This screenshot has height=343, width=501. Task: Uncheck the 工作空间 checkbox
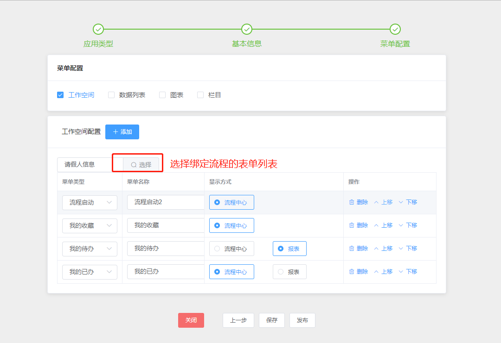pos(60,95)
